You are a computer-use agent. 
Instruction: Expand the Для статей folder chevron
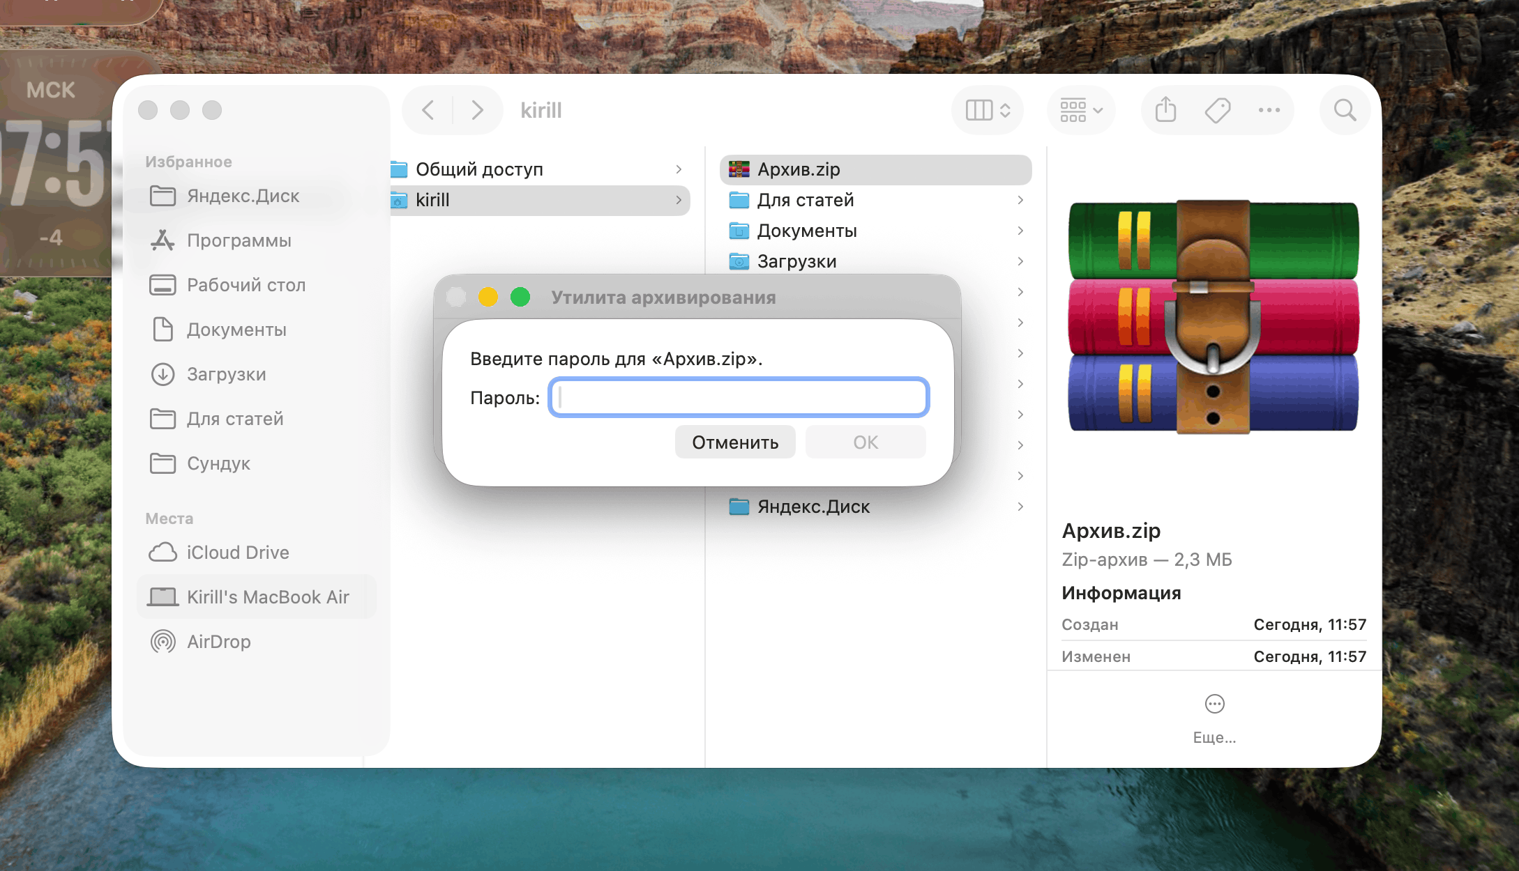point(1020,200)
